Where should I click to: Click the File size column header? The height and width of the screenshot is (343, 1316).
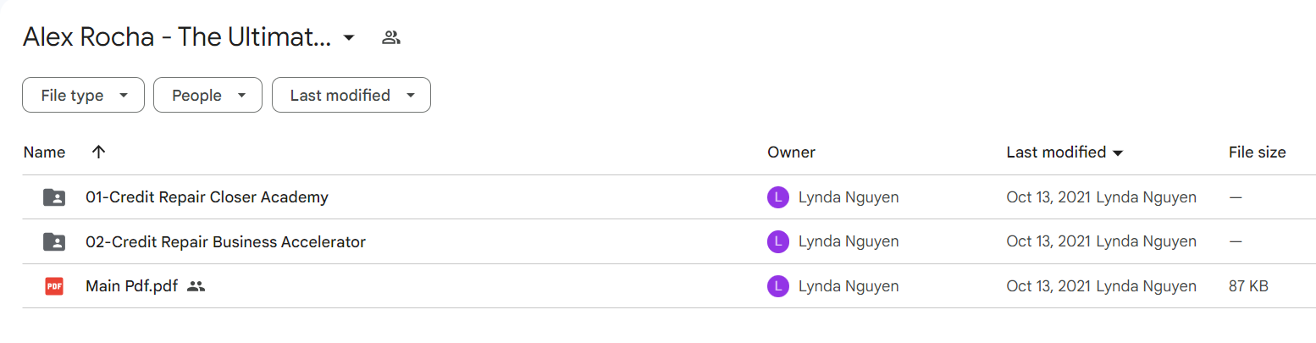click(x=1257, y=152)
